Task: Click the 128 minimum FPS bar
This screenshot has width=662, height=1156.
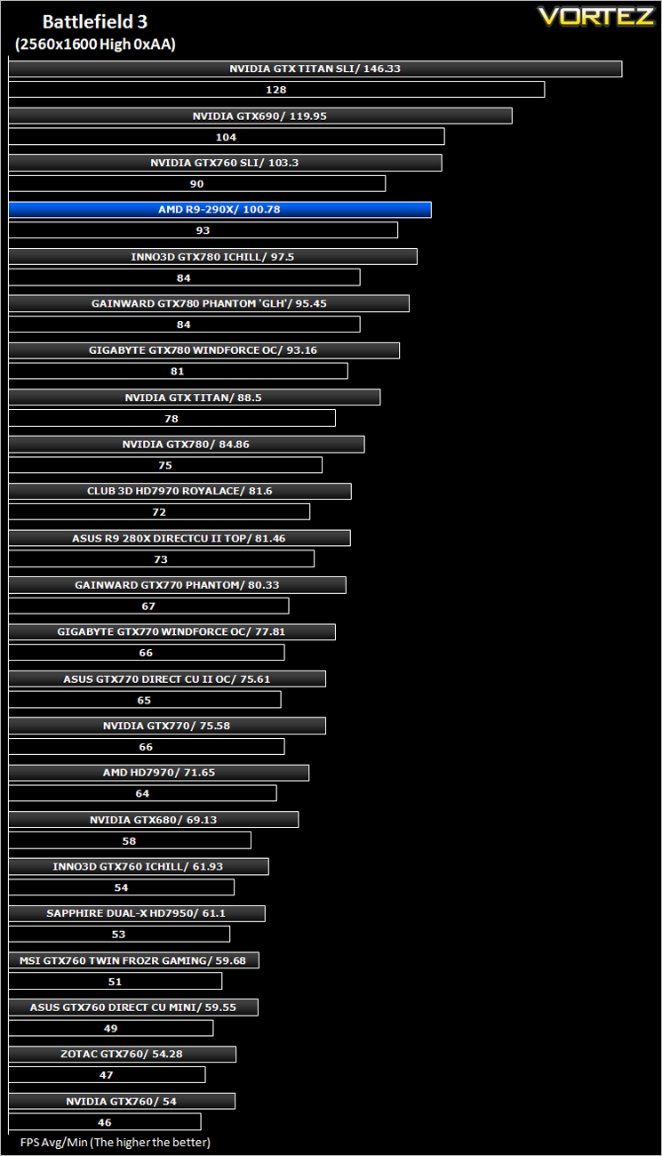Action: (x=276, y=90)
